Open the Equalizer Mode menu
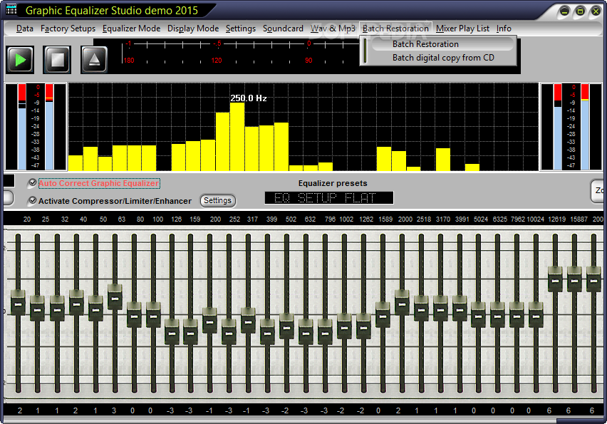This screenshot has height=424, width=607. click(x=131, y=29)
